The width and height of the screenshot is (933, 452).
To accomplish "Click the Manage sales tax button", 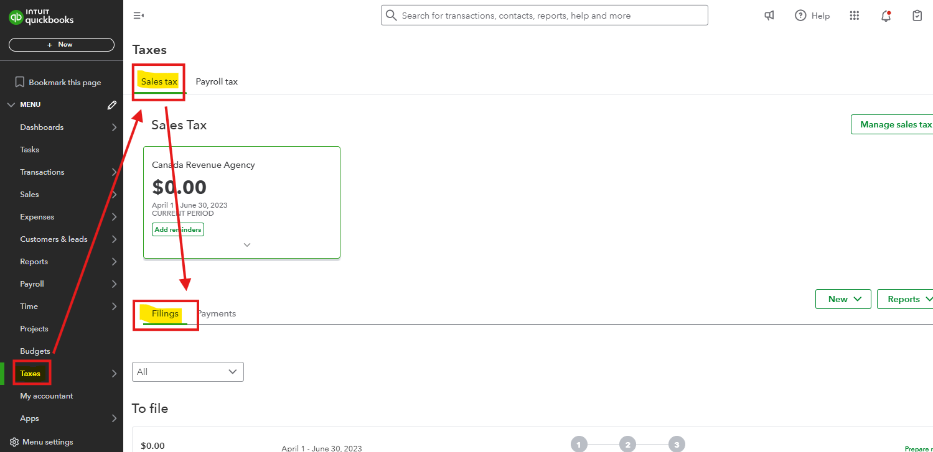I will click(892, 124).
